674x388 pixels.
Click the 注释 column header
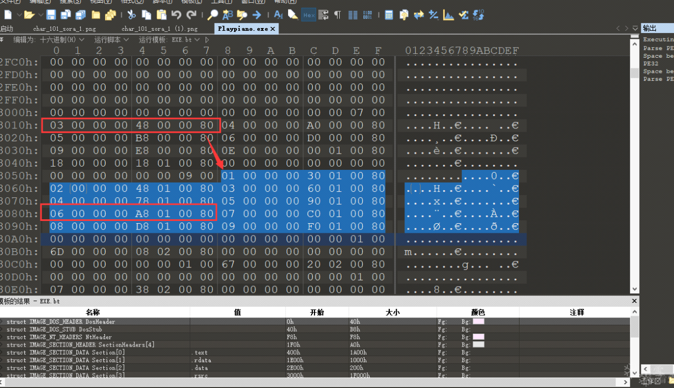[x=577, y=312]
